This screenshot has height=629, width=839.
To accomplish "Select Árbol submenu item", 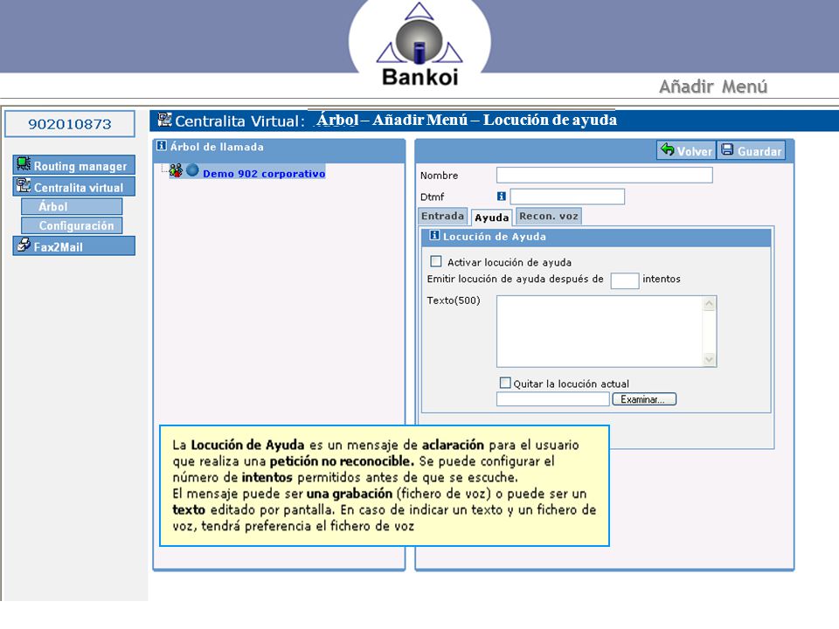I will coord(72,206).
